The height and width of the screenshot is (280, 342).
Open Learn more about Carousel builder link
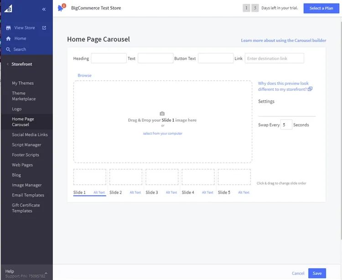[284, 40]
